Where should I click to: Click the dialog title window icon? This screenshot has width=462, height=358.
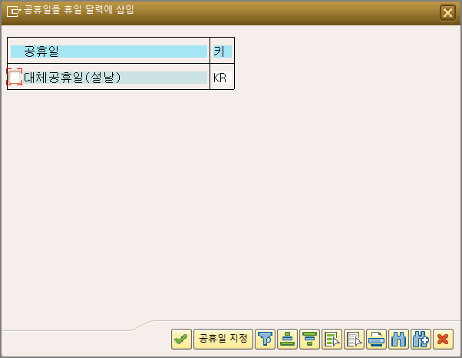(x=14, y=12)
